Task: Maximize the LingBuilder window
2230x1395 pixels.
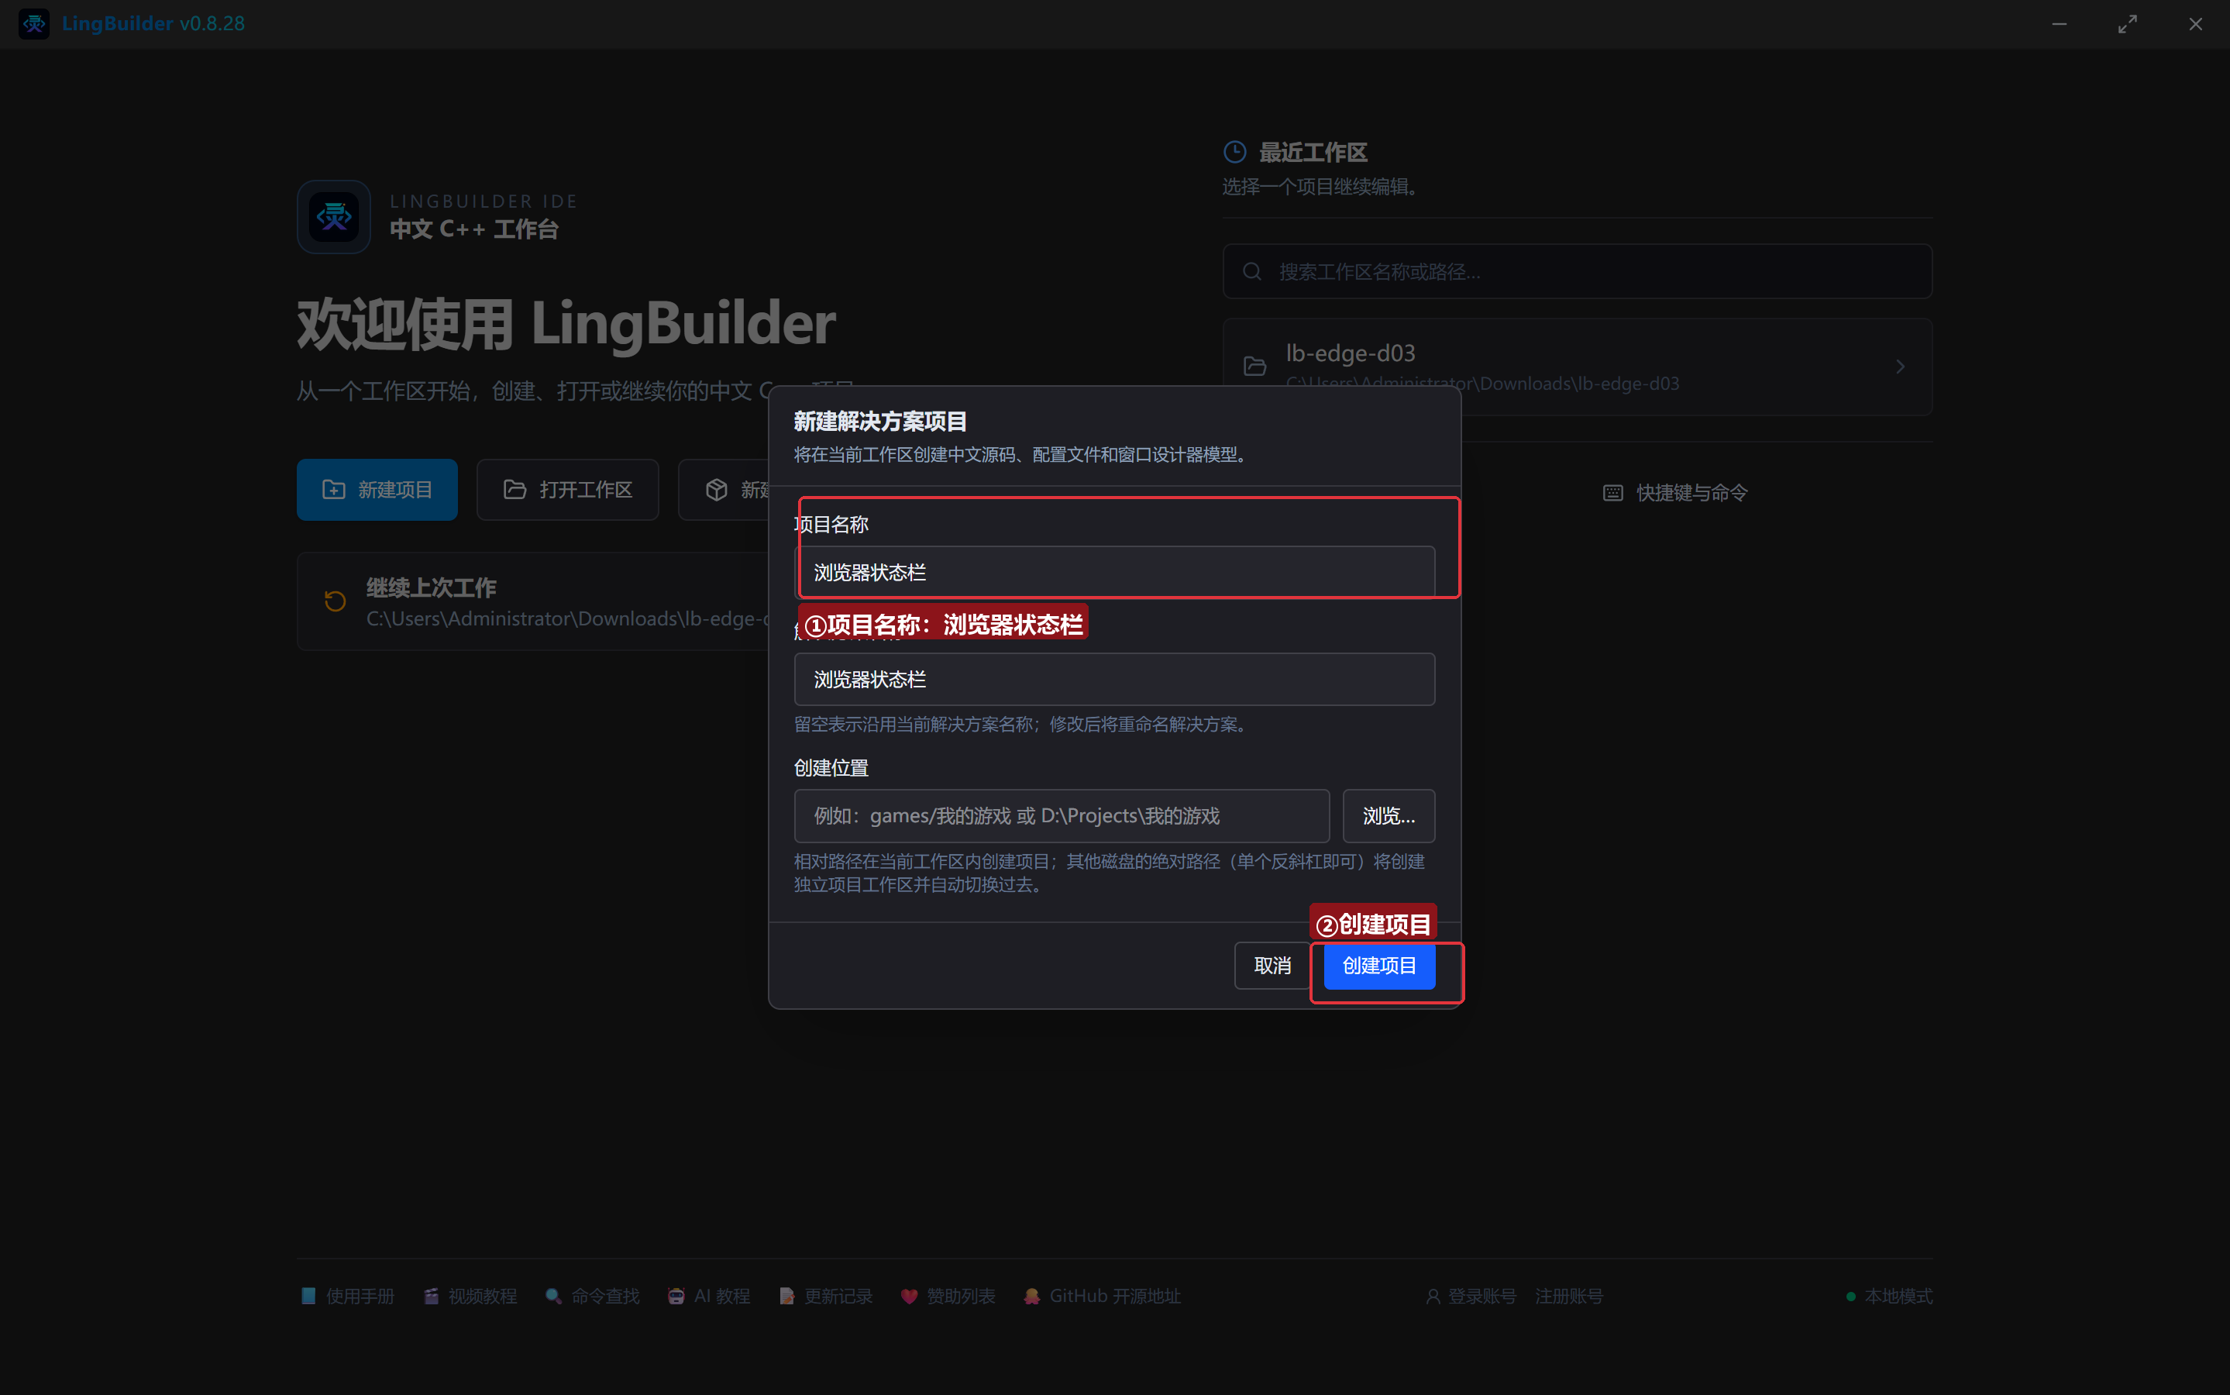Action: [2128, 24]
